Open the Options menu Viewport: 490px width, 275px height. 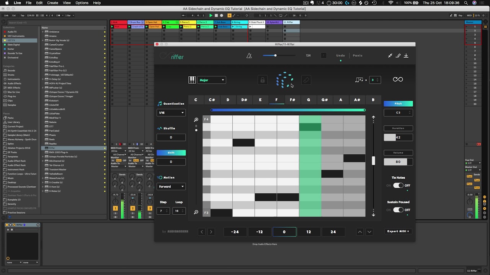[82, 3]
